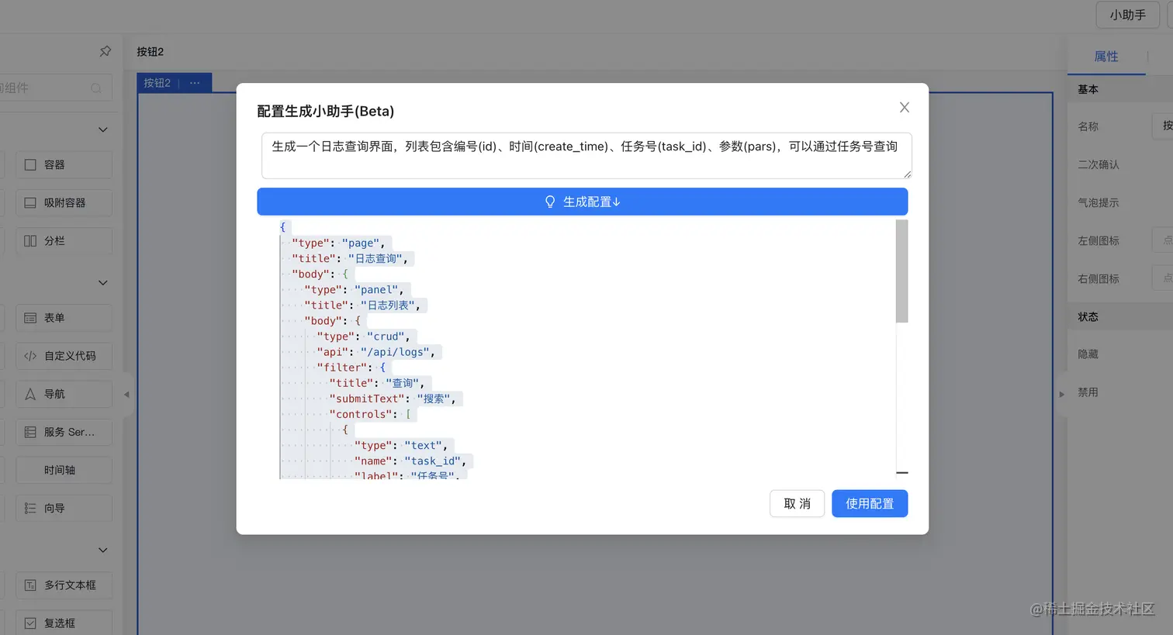Click the pin icon above the component search
The image size is (1173, 635).
[x=106, y=51]
